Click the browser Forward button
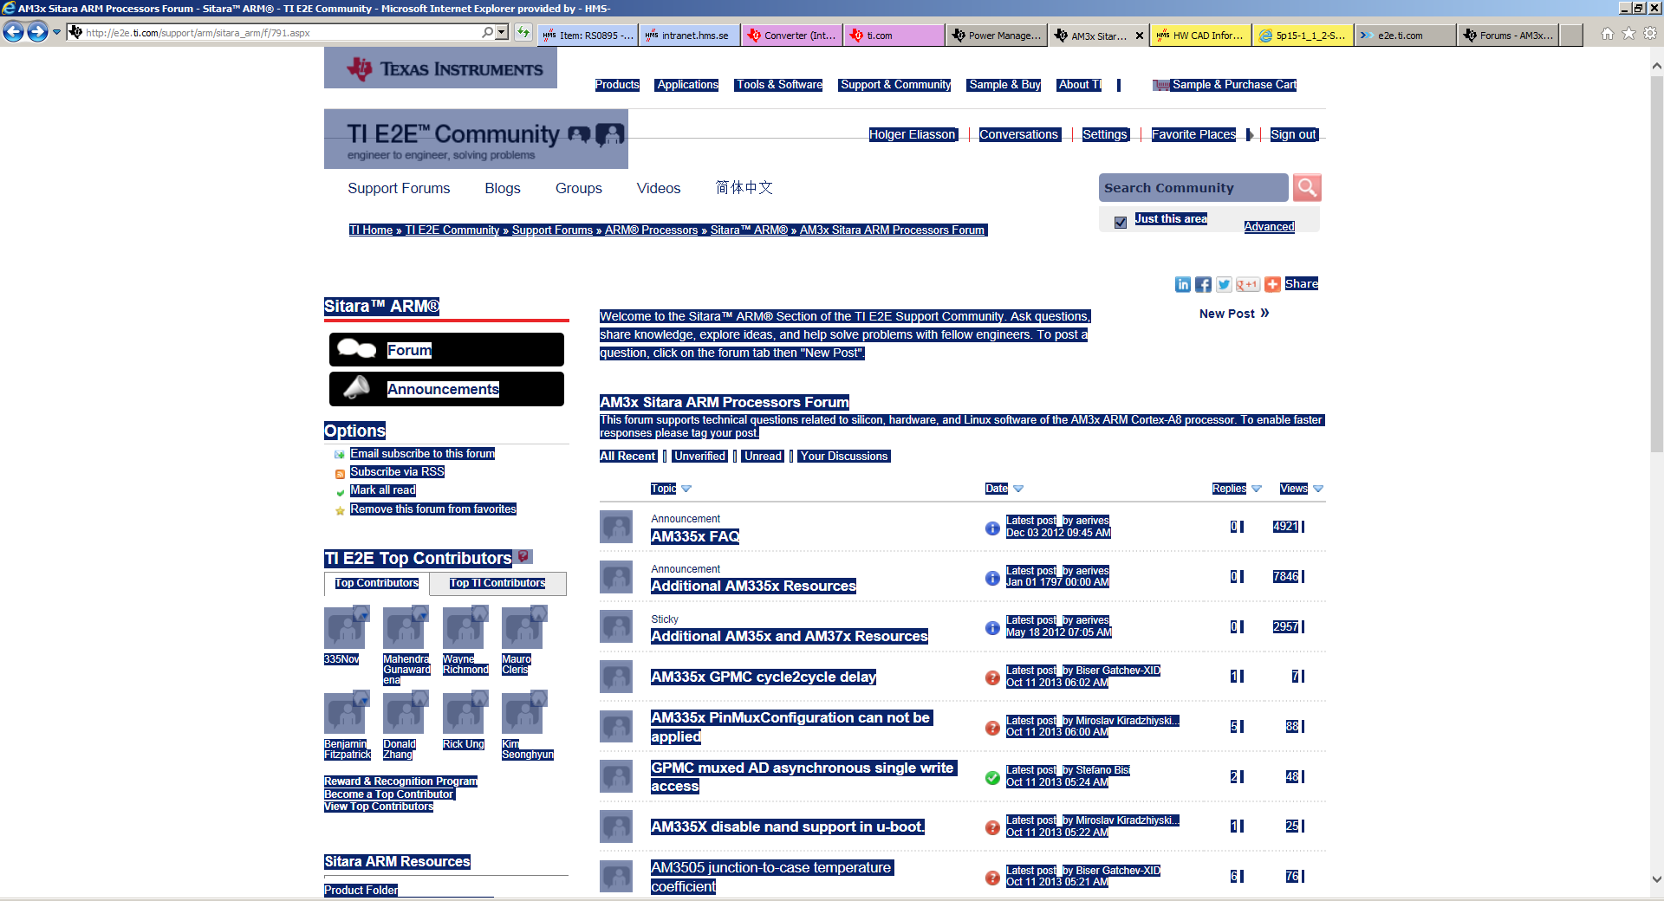 coord(37,33)
